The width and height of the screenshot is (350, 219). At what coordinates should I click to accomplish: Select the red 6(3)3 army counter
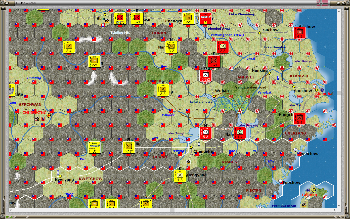120,18
